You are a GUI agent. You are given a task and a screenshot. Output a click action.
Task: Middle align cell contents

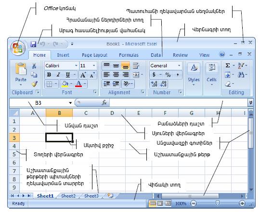(x=116, y=65)
